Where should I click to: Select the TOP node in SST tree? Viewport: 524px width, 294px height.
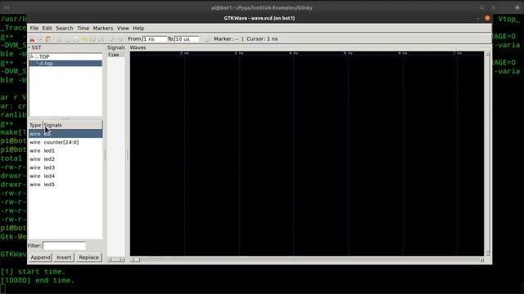44,56
